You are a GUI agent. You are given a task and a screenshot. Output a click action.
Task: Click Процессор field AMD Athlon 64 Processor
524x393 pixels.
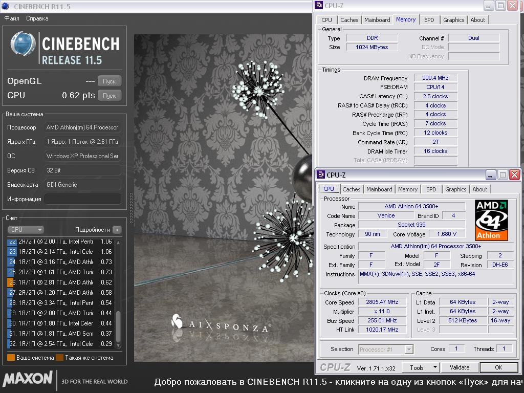coord(82,127)
